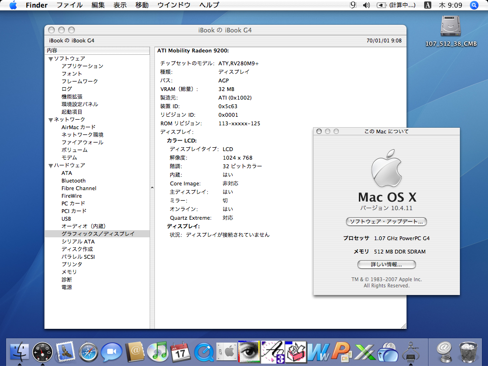488x366 pixels.
Task: Collapse the ソフトウェア section
Action: (51, 59)
